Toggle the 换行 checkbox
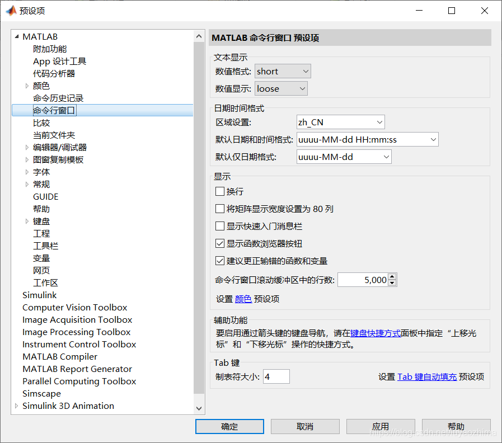Image resolution: width=502 pixels, height=443 pixels. click(x=219, y=191)
